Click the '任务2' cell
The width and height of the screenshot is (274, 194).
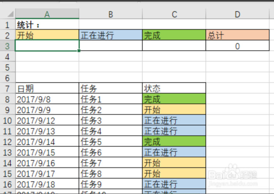pos(111,110)
